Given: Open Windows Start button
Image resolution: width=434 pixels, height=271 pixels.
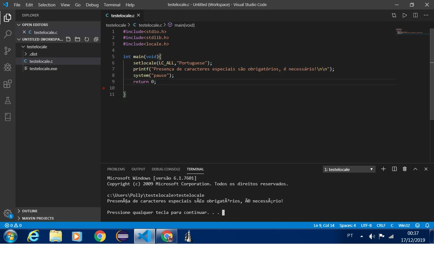Looking at the screenshot, I should pyautogui.click(x=10, y=236).
